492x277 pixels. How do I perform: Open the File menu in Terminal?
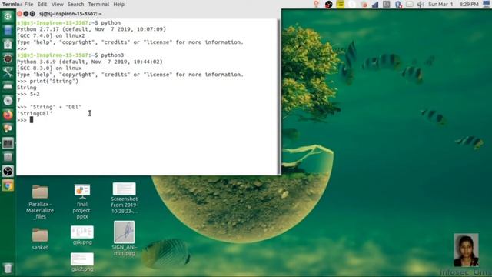(x=28, y=4)
